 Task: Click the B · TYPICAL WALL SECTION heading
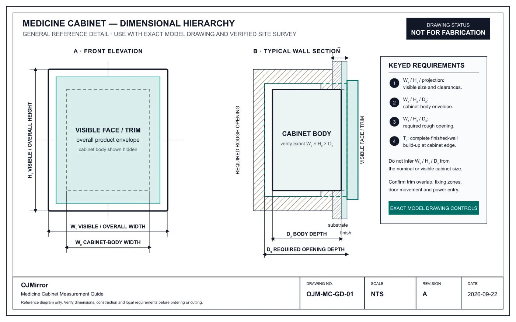(x=297, y=51)
